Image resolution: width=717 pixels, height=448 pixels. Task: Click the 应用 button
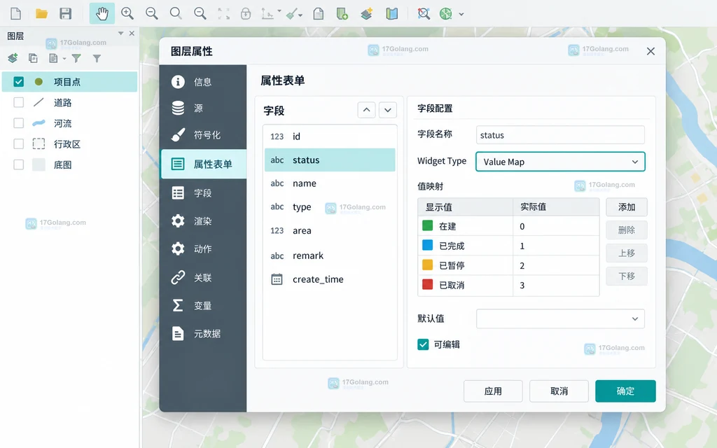[493, 391]
